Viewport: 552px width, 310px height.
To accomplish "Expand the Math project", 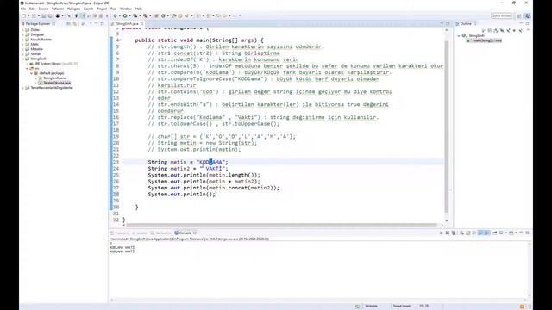I will (x=23, y=44).
